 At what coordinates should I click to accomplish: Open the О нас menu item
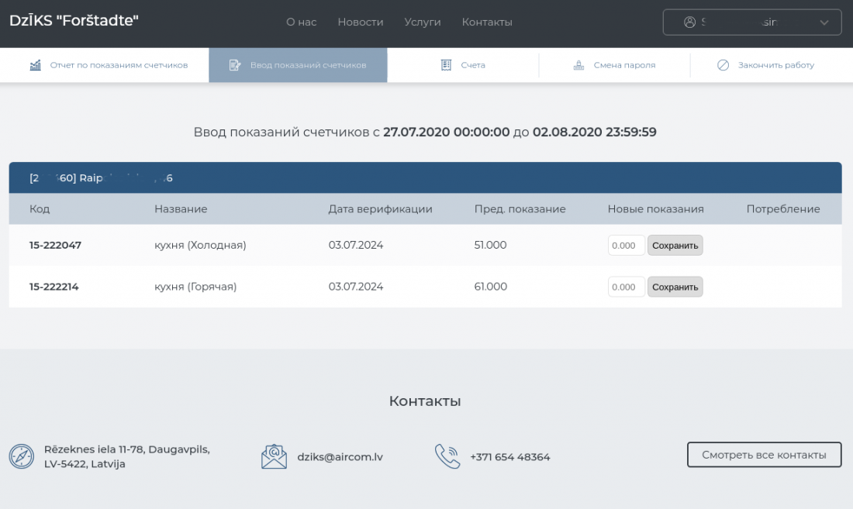tap(301, 22)
